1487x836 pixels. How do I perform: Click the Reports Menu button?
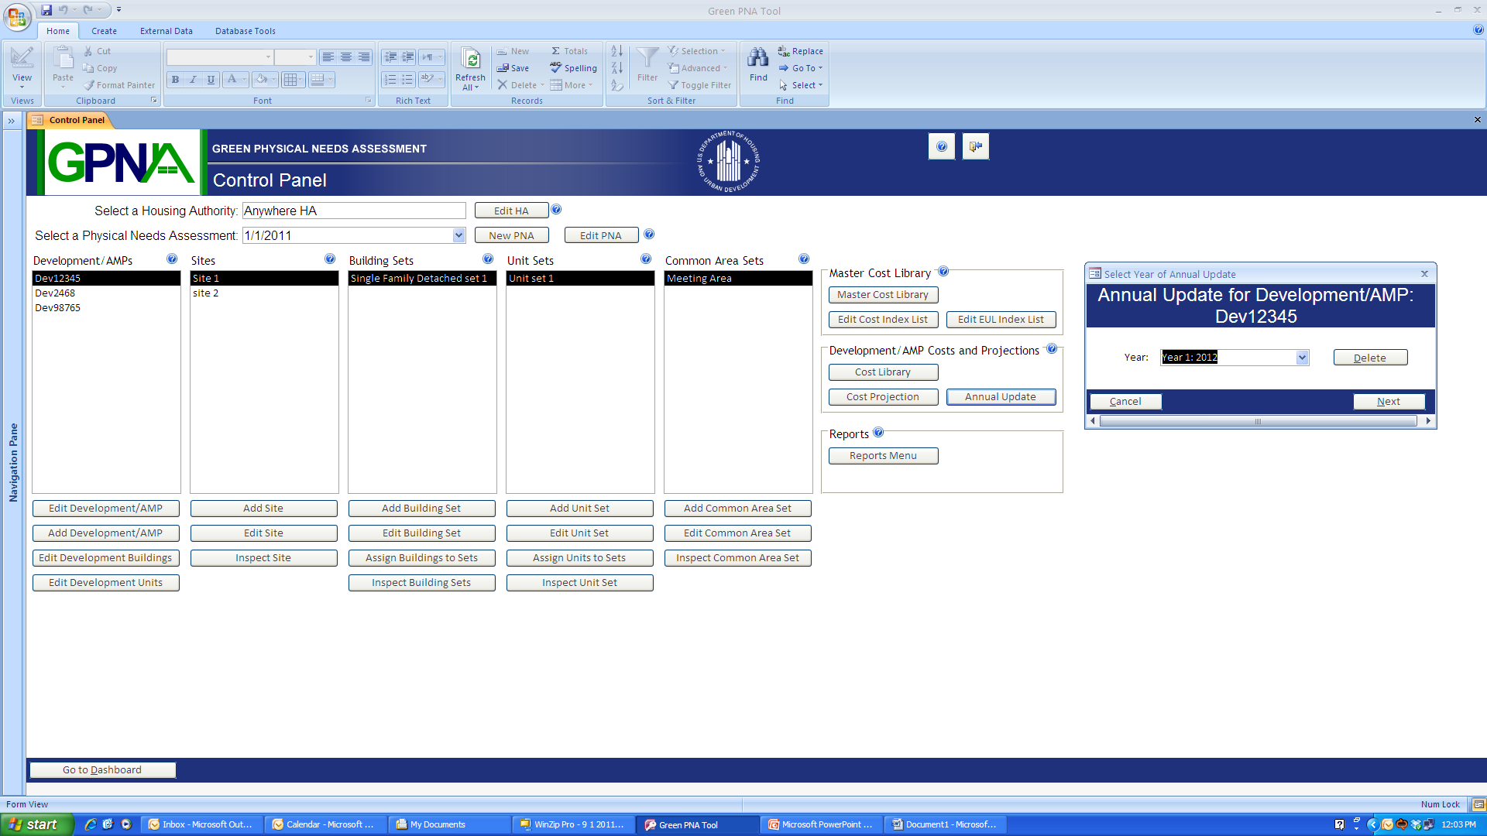[x=883, y=456]
